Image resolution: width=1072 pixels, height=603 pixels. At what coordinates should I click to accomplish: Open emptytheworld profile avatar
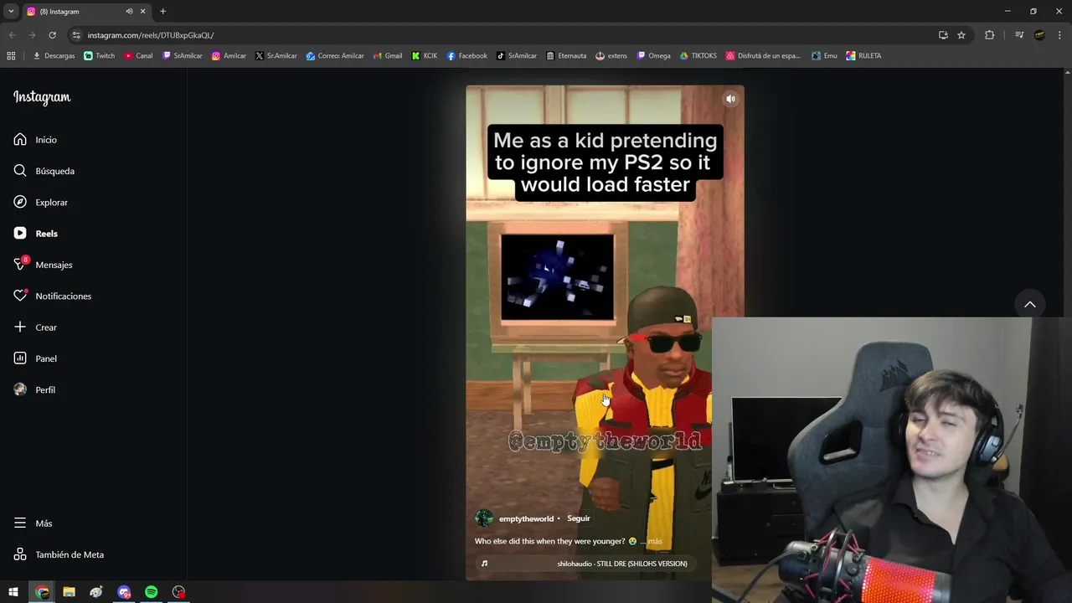point(483,518)
